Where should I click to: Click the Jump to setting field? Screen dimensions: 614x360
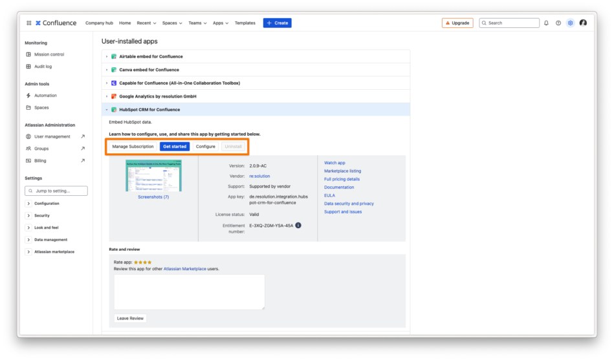pos(56,191)
